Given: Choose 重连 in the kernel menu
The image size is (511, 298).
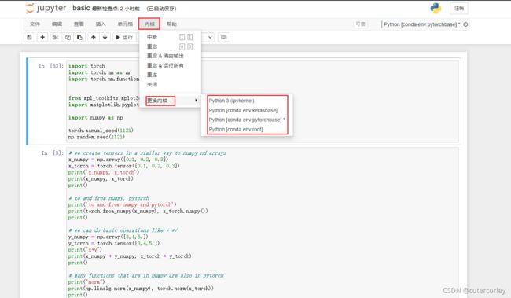Looking at the screenshot, I should tap(170, 75).
